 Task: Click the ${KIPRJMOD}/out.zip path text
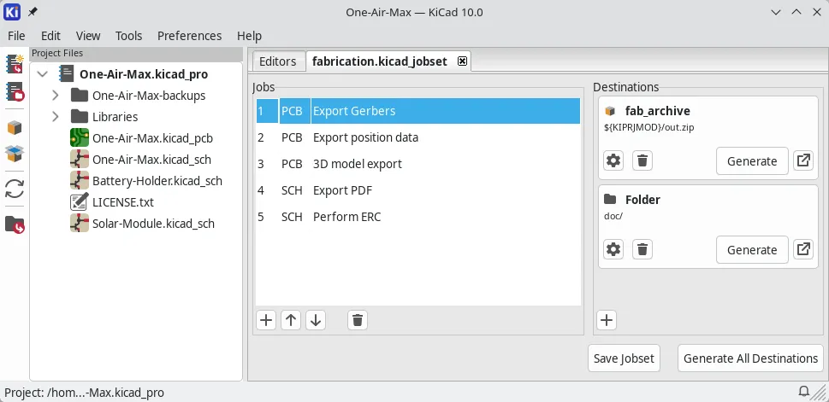(x=648, y=127)
